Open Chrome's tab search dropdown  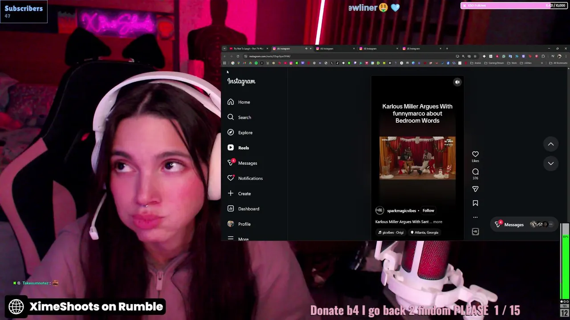[x=224, y=48]
